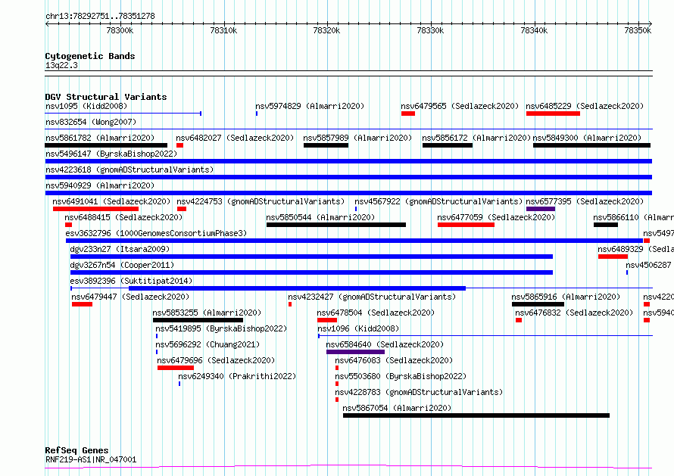The height and width of the screenshot is (476, 674).
Task: Open the nsv5419895 (ByrskaBishop2022) label
Action: (x=221, y=328)
